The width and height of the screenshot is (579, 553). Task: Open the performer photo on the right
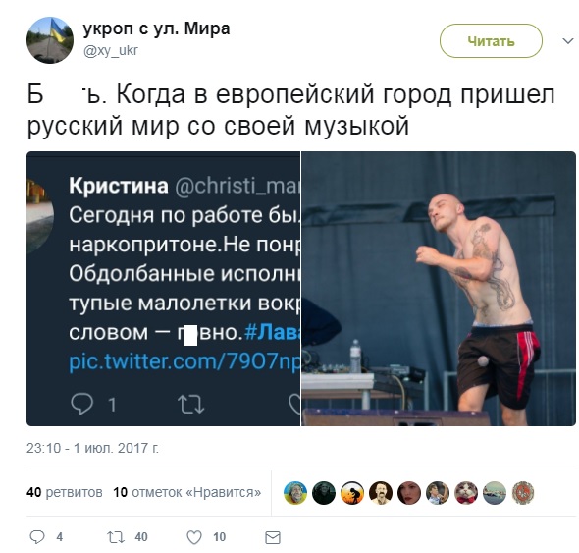439,289
